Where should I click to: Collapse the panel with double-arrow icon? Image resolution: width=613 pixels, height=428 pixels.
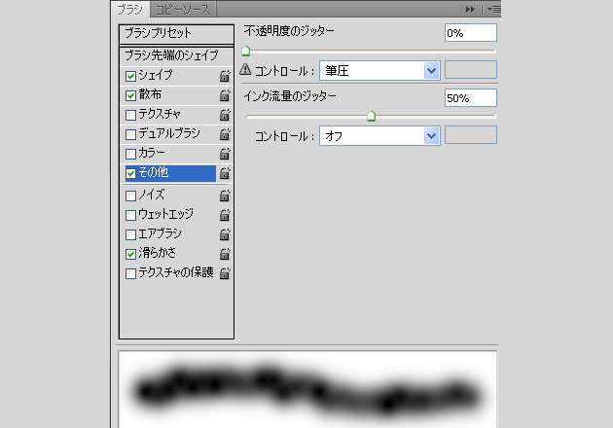point(471,9)
